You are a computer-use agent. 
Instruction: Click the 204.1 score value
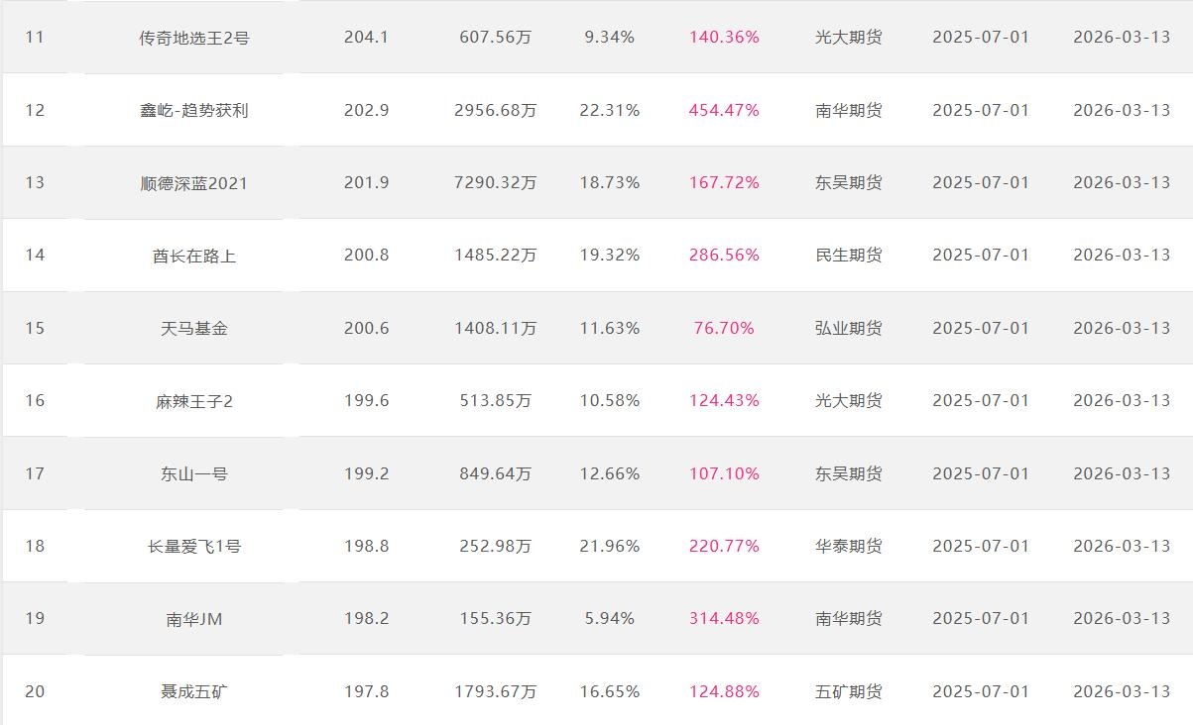(x=366, y=38)
